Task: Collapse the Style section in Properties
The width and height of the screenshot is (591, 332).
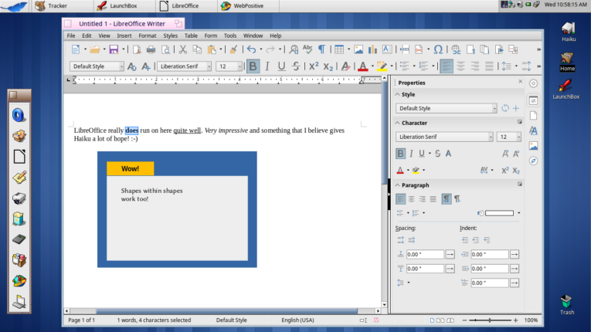Action: pos(397,94)
